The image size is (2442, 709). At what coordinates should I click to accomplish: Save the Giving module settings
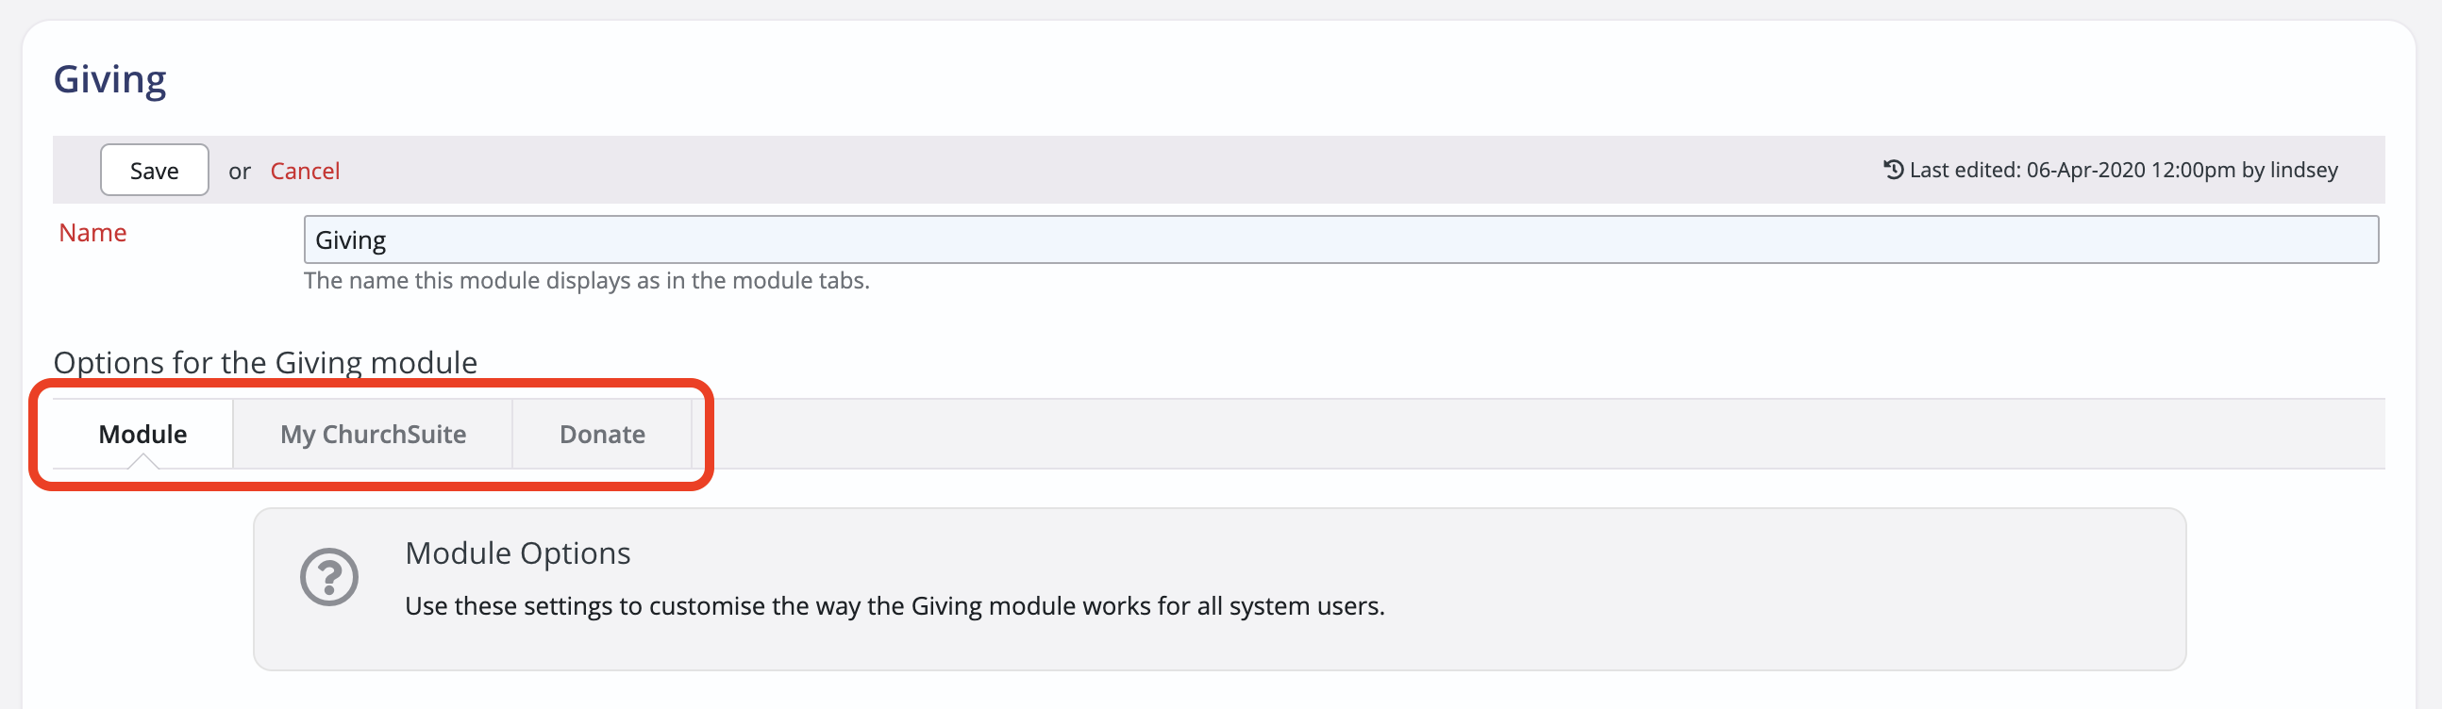click(154, 170)
